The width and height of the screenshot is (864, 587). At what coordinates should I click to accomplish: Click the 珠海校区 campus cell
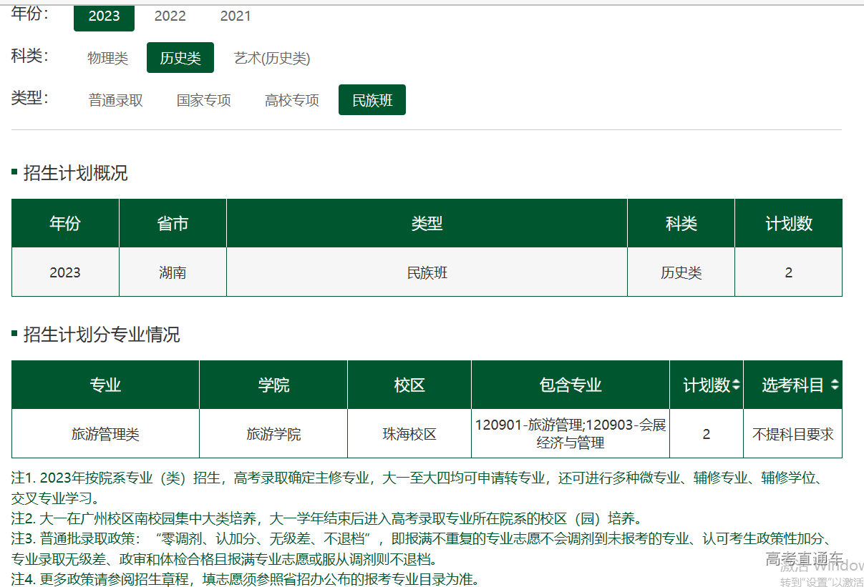(409, 434)
